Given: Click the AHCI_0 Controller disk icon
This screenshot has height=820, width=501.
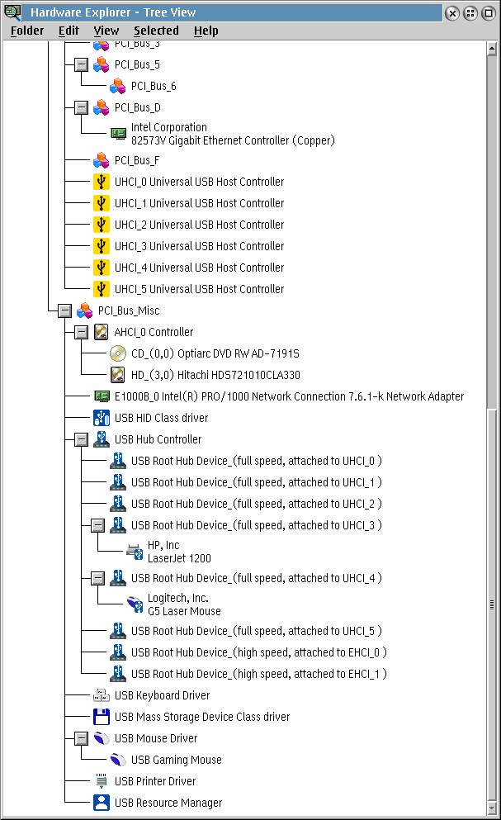Looking at the screenshot, I should pos(101,332).
